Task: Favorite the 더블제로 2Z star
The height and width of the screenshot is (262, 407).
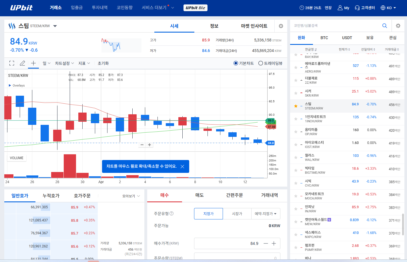Action: 296,81
